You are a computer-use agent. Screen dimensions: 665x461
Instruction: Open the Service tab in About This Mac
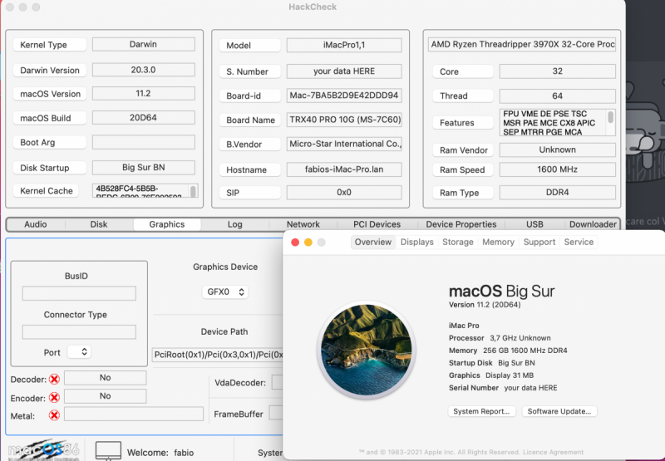[579, 242]
